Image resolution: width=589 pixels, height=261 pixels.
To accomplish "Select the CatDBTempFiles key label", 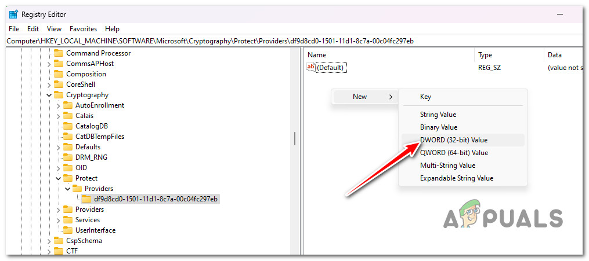I will [x=100, y=137].
